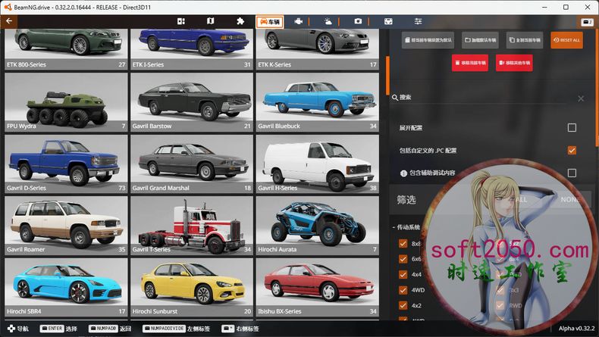Select the 车辆 vehicles tab
Image resolution: width=599 pixels, height=337 pixels.
tap(269, 21)
